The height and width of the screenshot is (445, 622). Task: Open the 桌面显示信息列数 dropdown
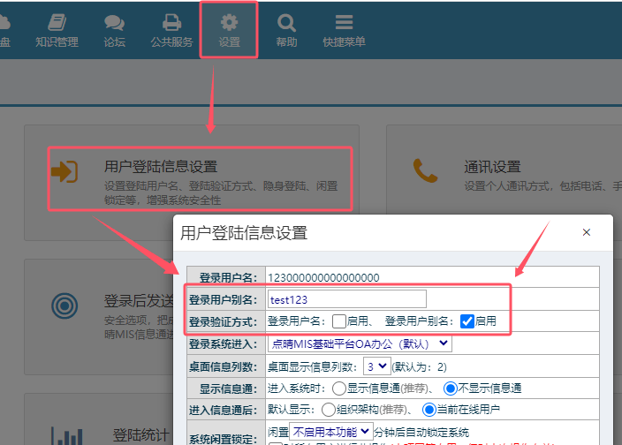point(377,366)
